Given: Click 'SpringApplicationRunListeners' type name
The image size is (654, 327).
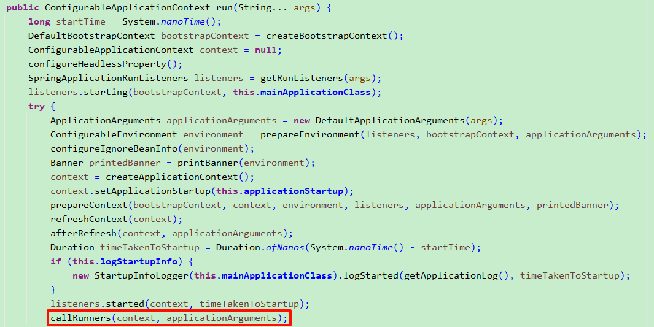Looking at the screenshot, I should click(108, 79).
